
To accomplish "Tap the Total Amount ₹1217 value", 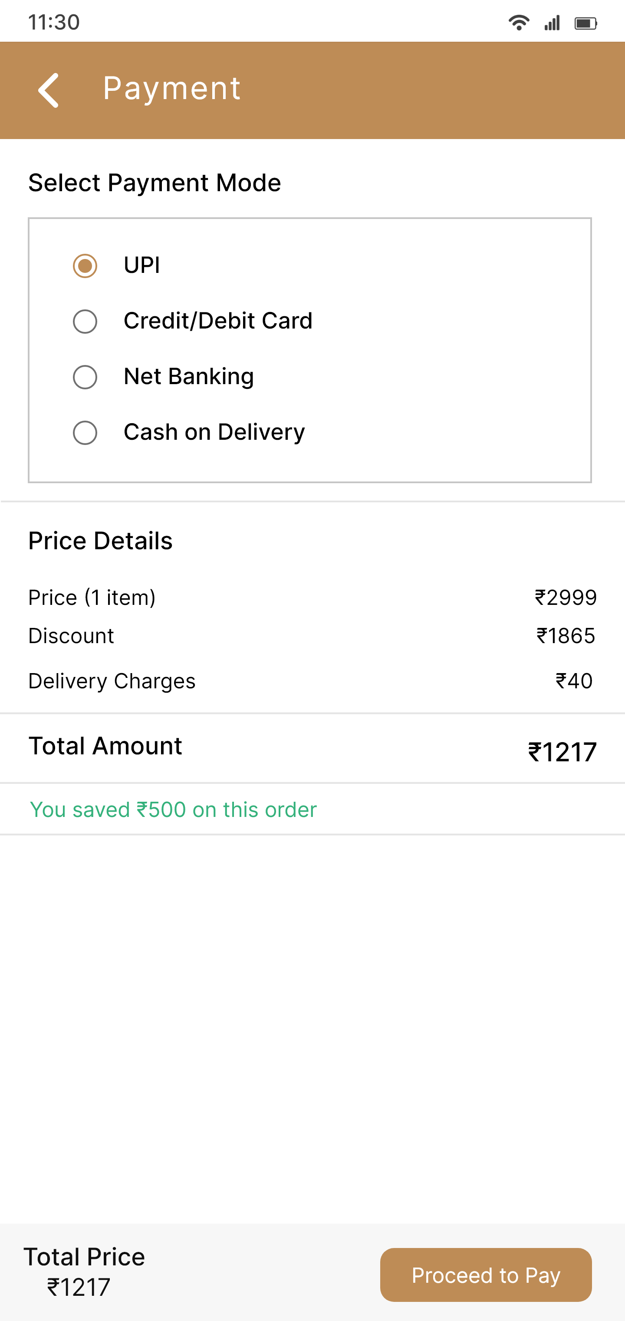I will pos(562,752).
